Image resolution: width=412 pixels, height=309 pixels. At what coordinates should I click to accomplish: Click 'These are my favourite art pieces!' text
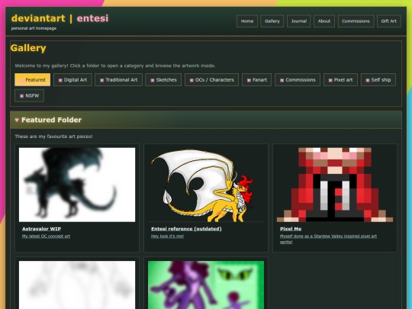pyautogui.click(x=53, y=137)
